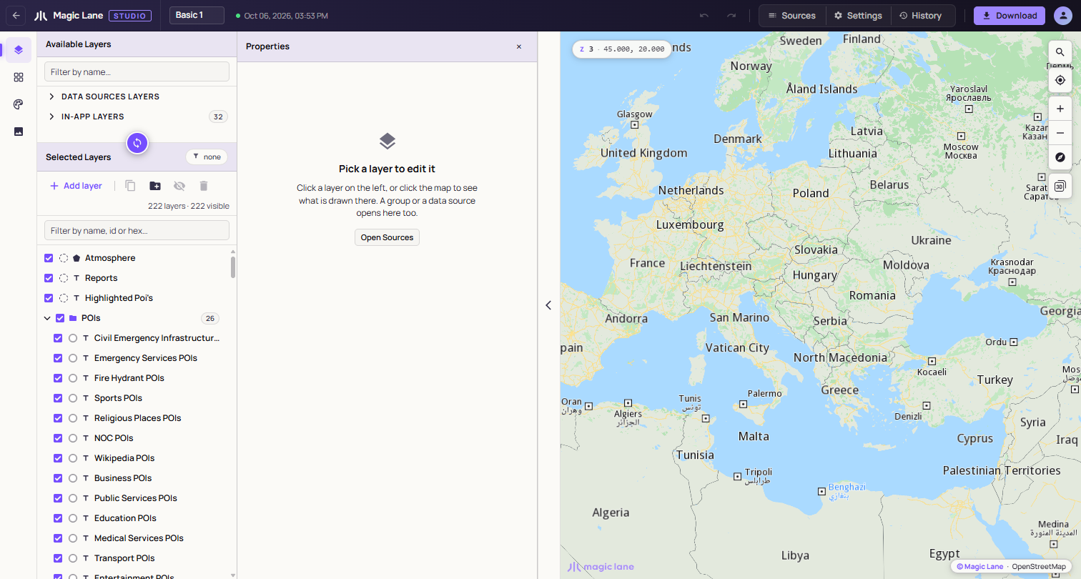Open the OpenStreetMap attribution link

point(1038,567)
